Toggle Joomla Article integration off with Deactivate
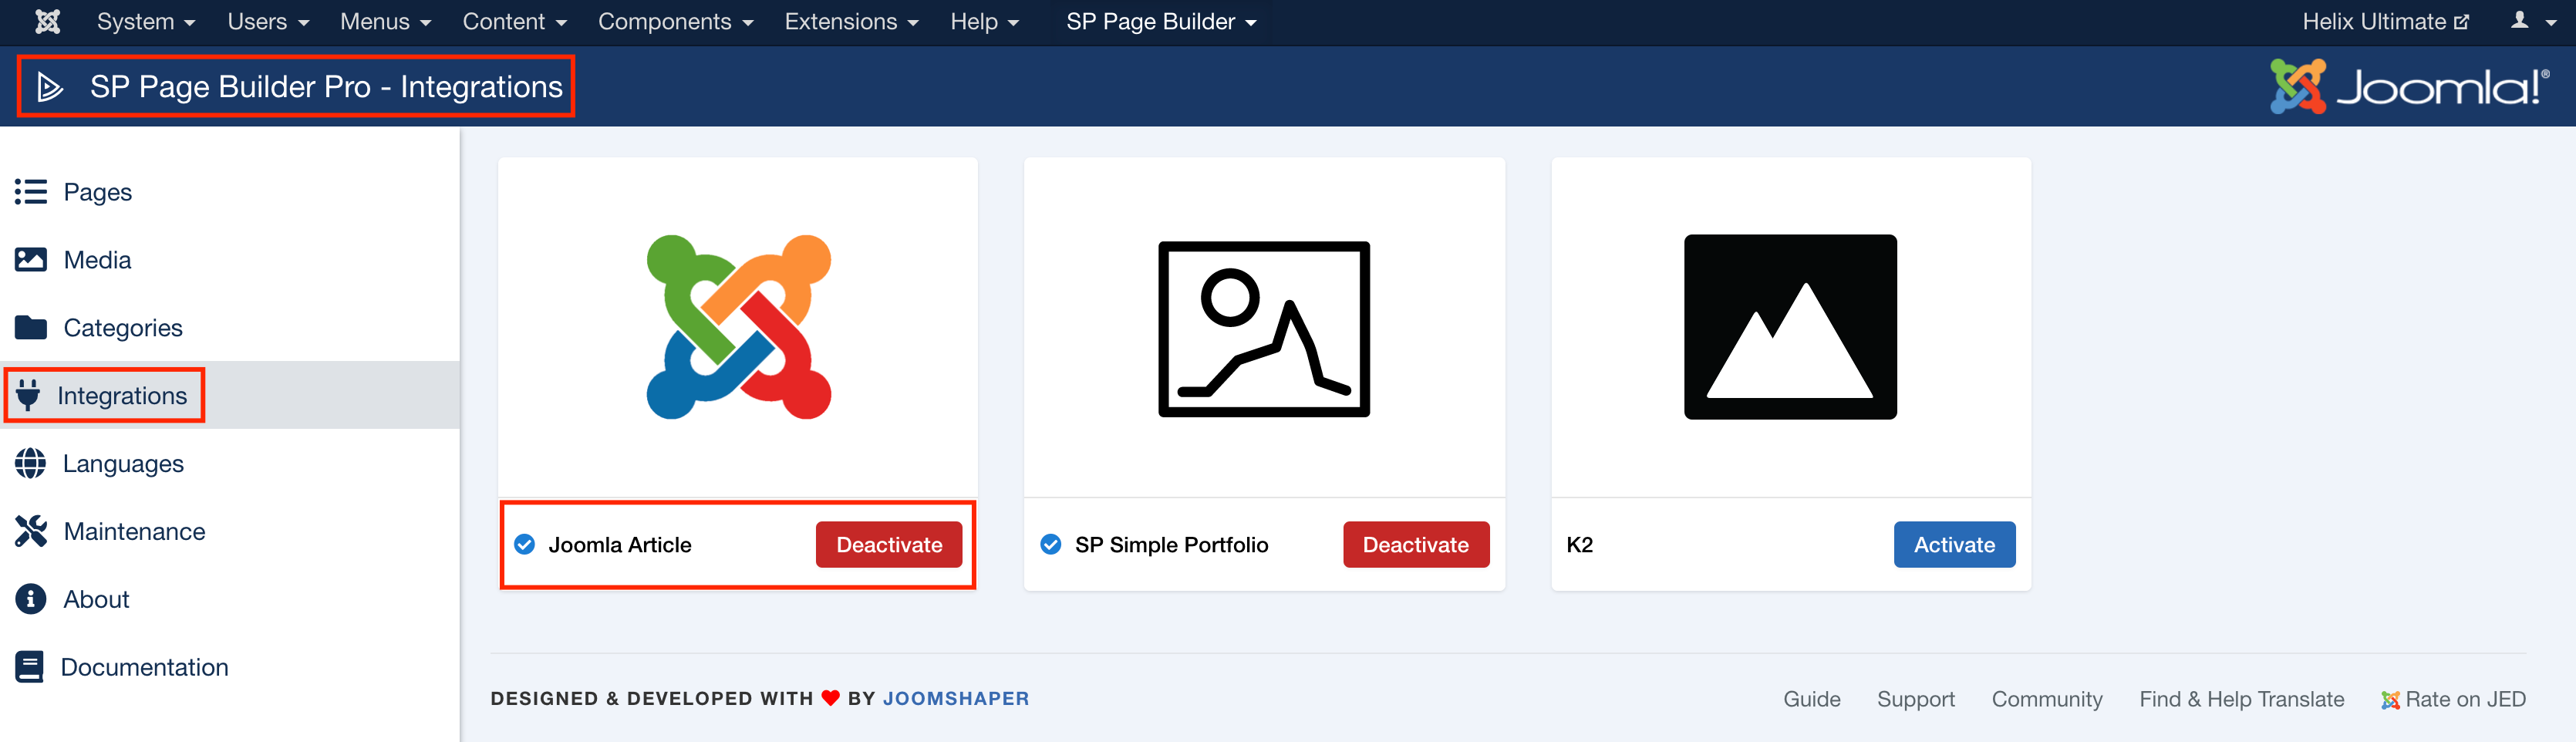The image size is (2576, 742). coord(888,544)
